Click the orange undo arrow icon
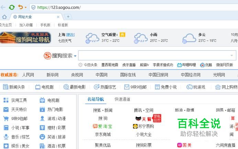This screenshot has width=238, height=149. (21, 7)
